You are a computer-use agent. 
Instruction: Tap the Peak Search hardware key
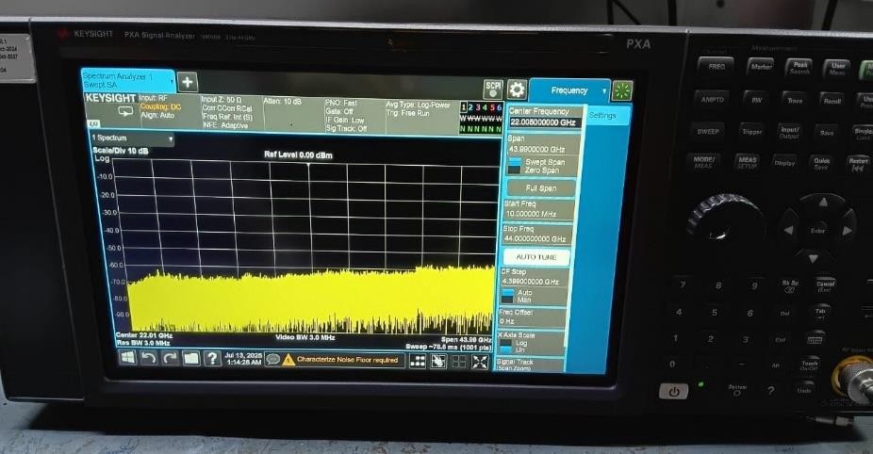coord(799,69)
